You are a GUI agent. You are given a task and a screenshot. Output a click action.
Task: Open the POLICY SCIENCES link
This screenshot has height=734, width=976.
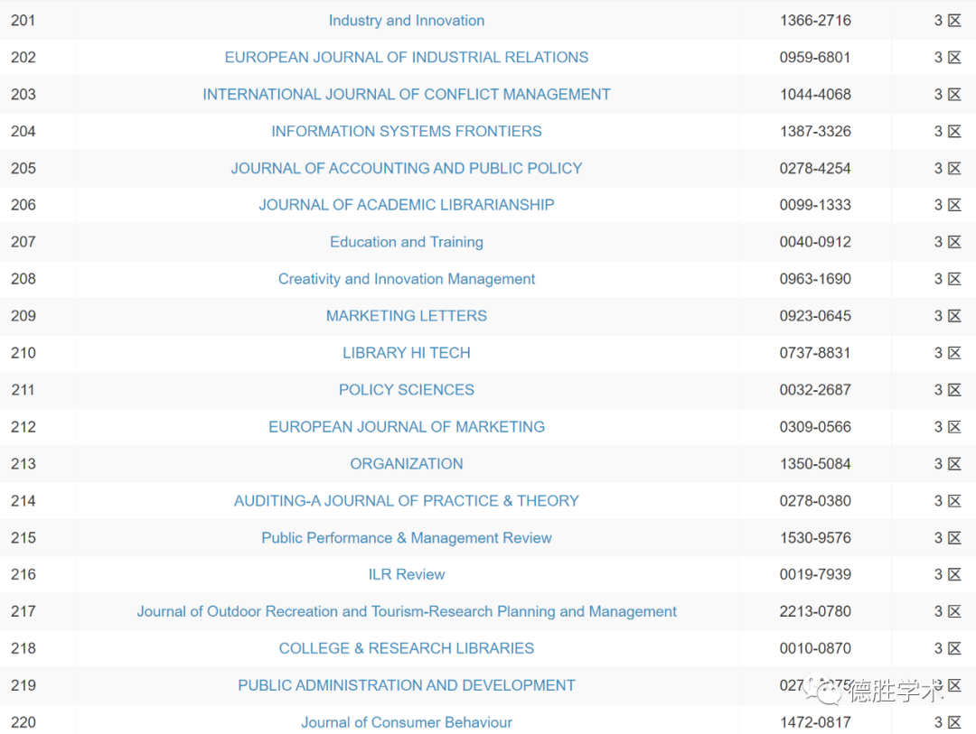tap(407, 390)
